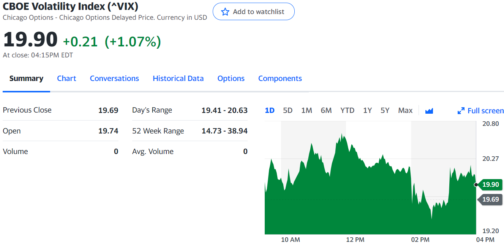Click the Full screen expand arrows icon
Image resolution: width=504 pixels, height=243 pixels.
click(x=461, y=111)
